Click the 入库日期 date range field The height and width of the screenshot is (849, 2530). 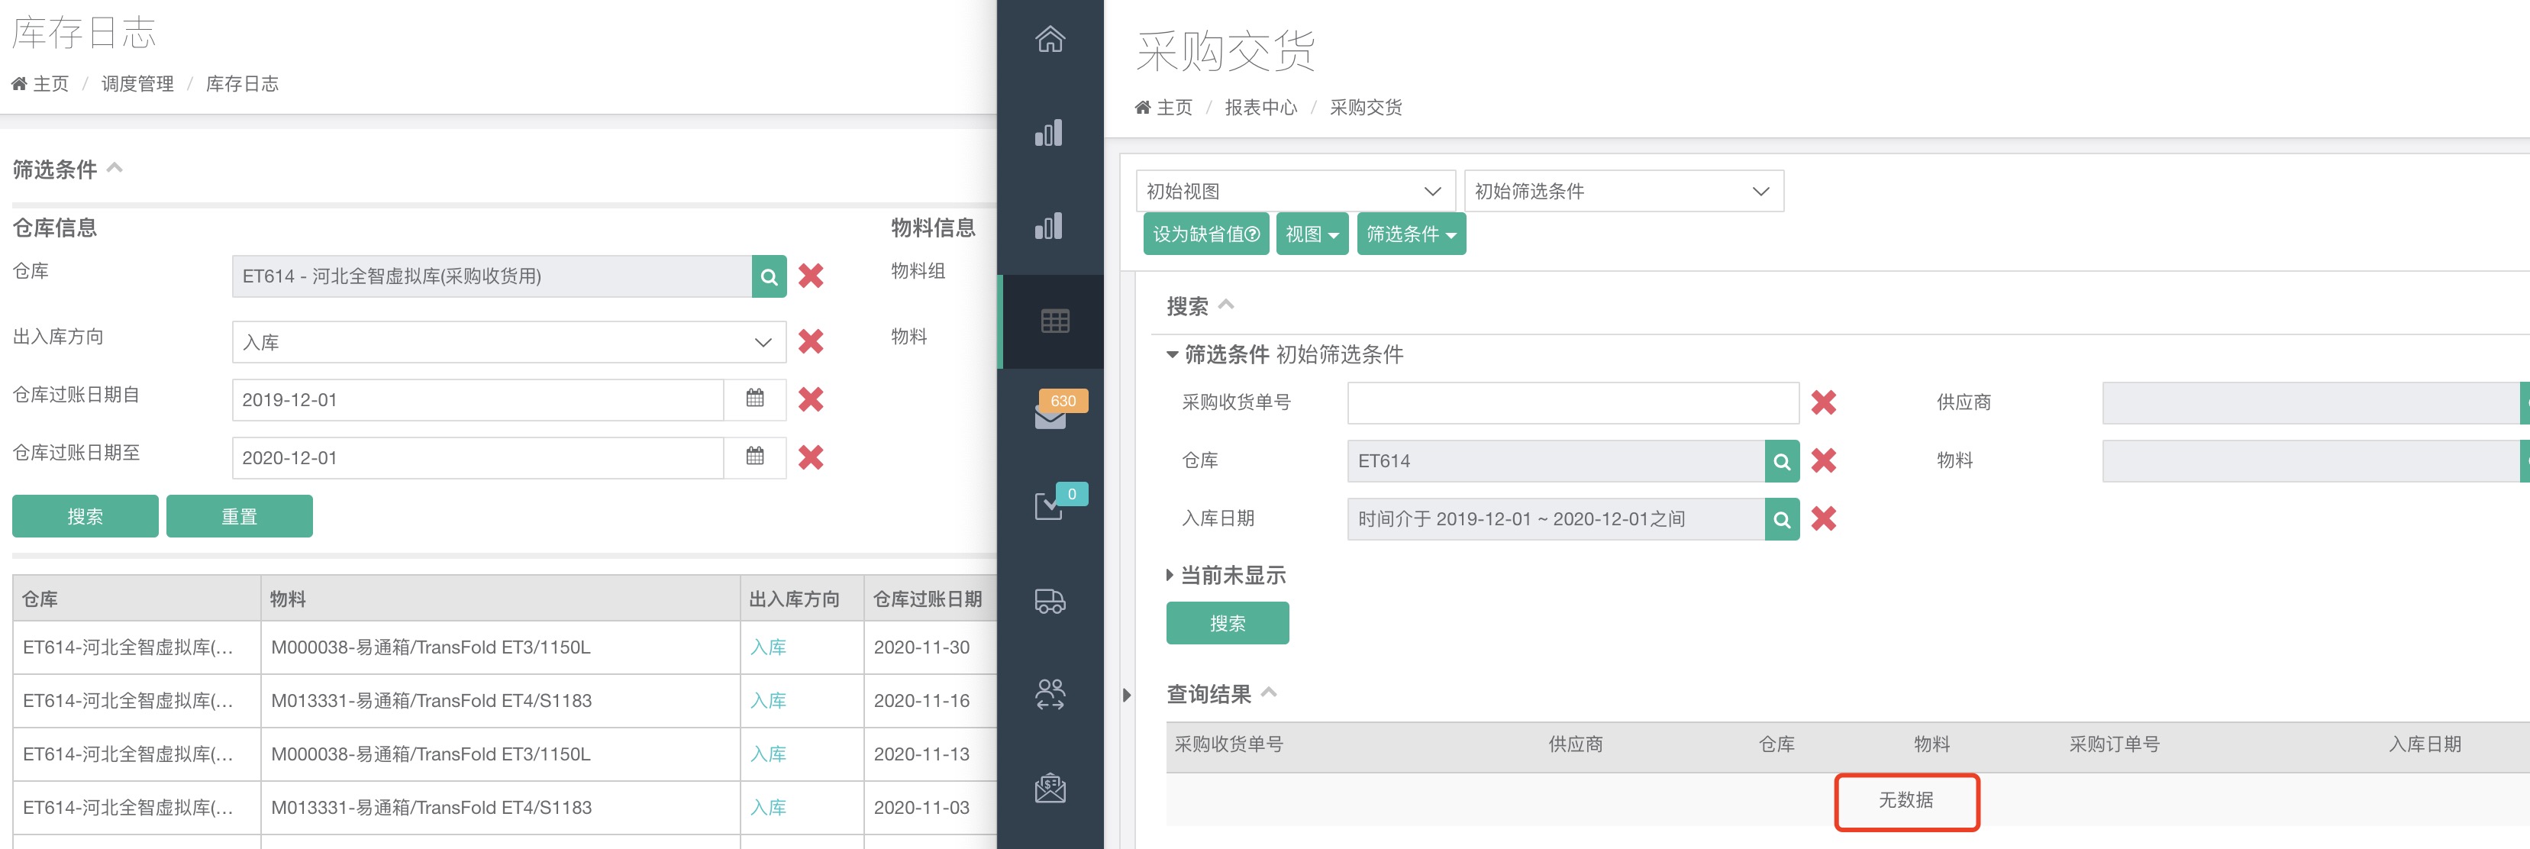(1557, 519)
